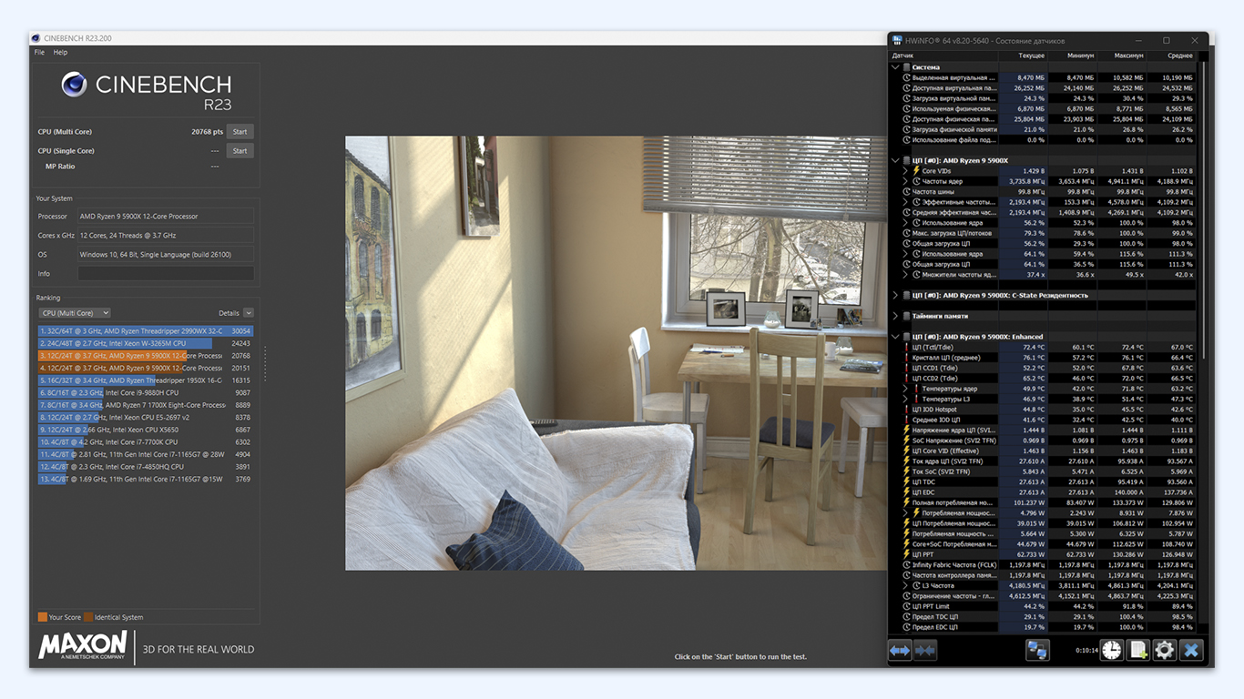This screenshot has width=1244, height=699.
Task: Select the Intel Xeon W-3265M ranking row
Action: tap(146, 343)
